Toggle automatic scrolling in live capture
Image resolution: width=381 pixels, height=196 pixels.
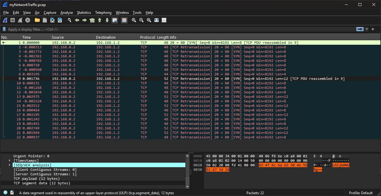pos(115,20)
